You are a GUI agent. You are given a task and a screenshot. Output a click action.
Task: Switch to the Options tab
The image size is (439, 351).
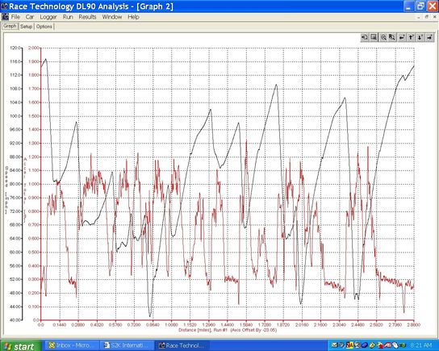click(x=44, y=27)
